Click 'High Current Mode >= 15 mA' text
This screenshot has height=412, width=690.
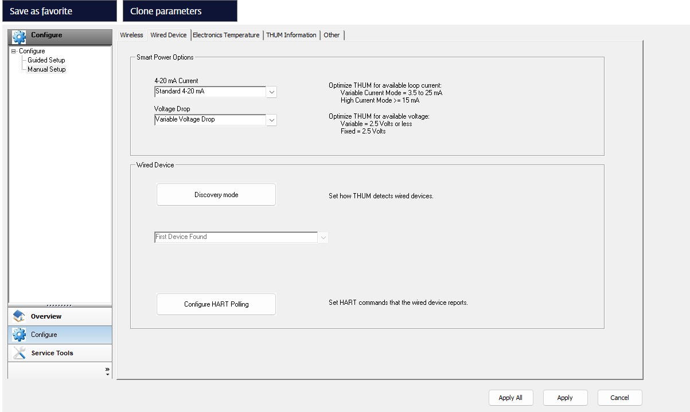tap(380, 100)
